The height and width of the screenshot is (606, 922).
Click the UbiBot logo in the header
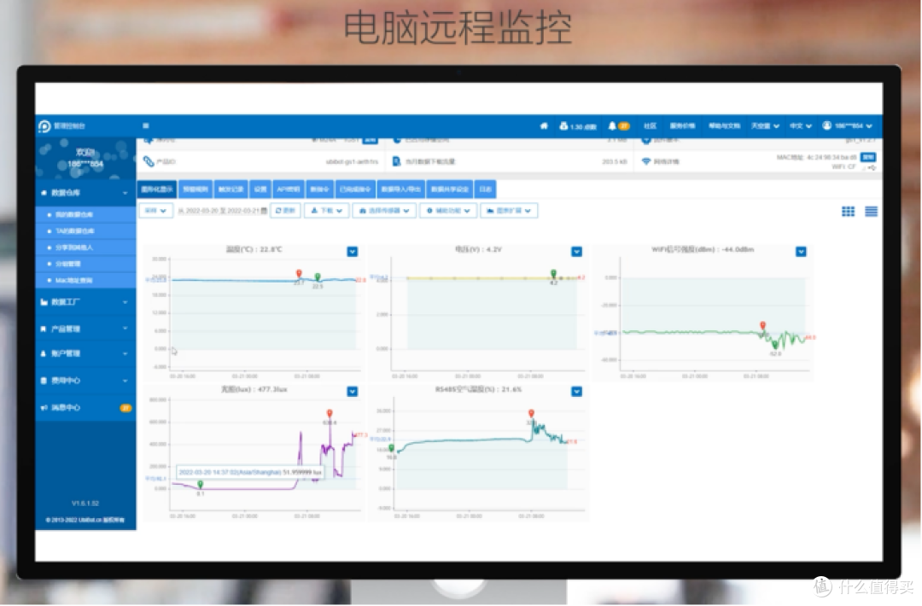44,126
